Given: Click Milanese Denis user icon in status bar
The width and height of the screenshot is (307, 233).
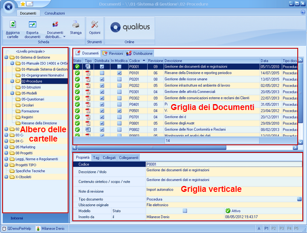Looking at the screenshot, I should (x=38, y=228).
